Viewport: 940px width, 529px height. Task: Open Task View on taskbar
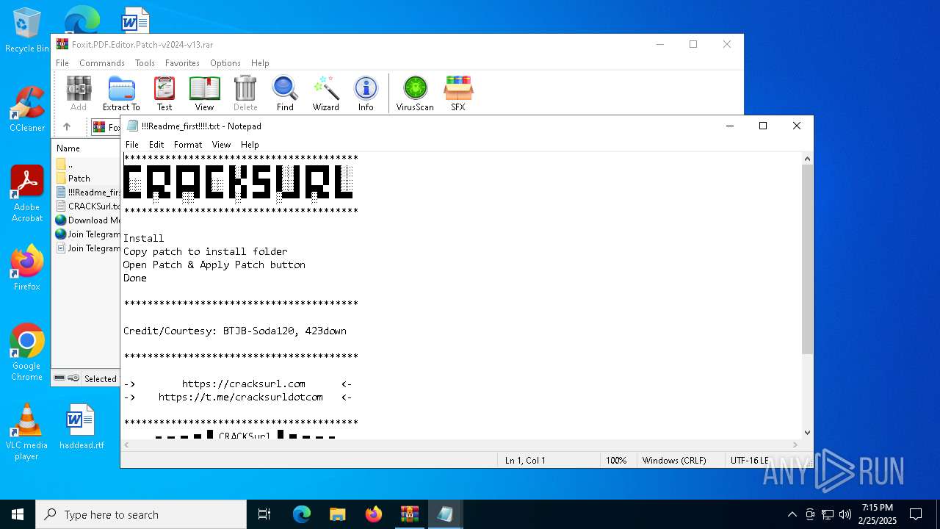tap(264, 514)
